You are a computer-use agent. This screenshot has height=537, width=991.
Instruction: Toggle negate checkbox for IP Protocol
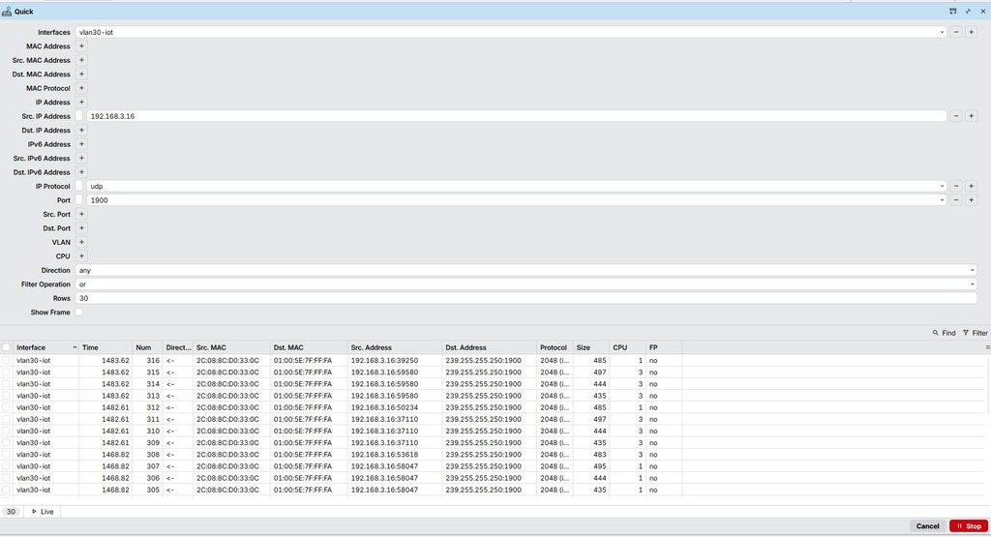79,186
